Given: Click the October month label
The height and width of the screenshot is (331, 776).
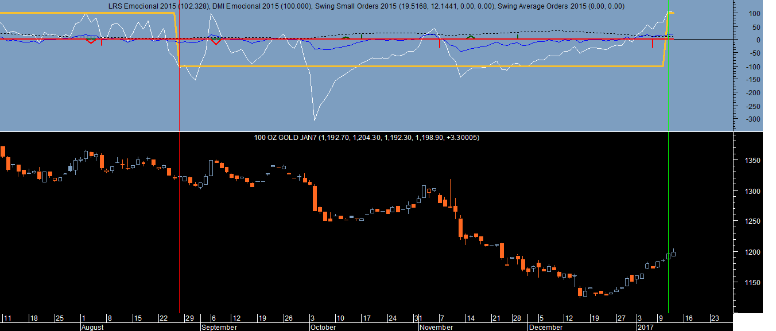Looking at the screenshot, I should click(323, 327).
